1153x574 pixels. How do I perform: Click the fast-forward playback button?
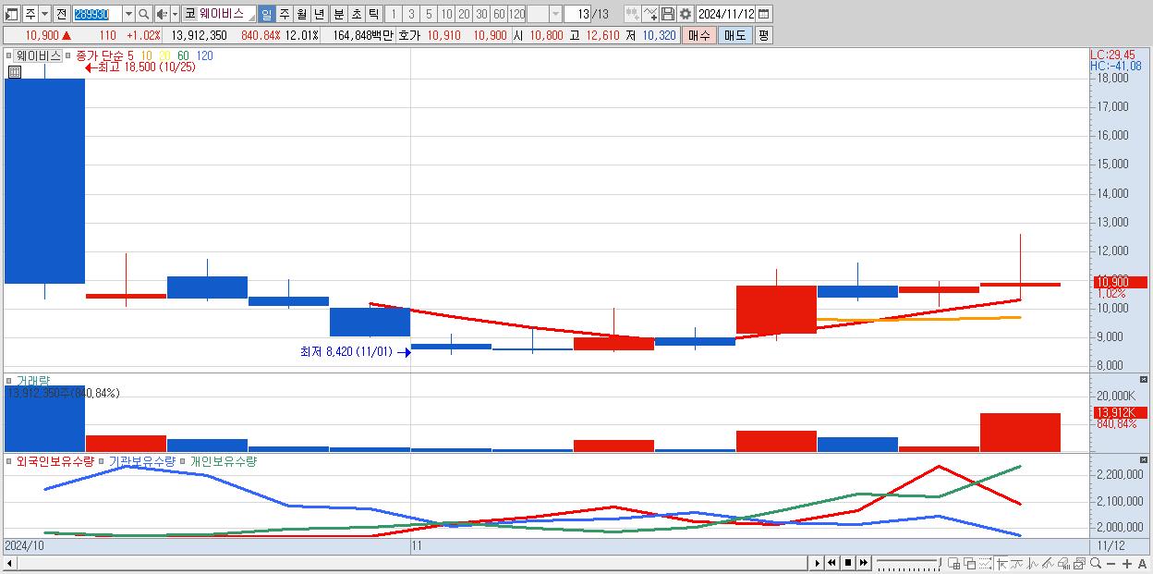(x=863, y=563)
